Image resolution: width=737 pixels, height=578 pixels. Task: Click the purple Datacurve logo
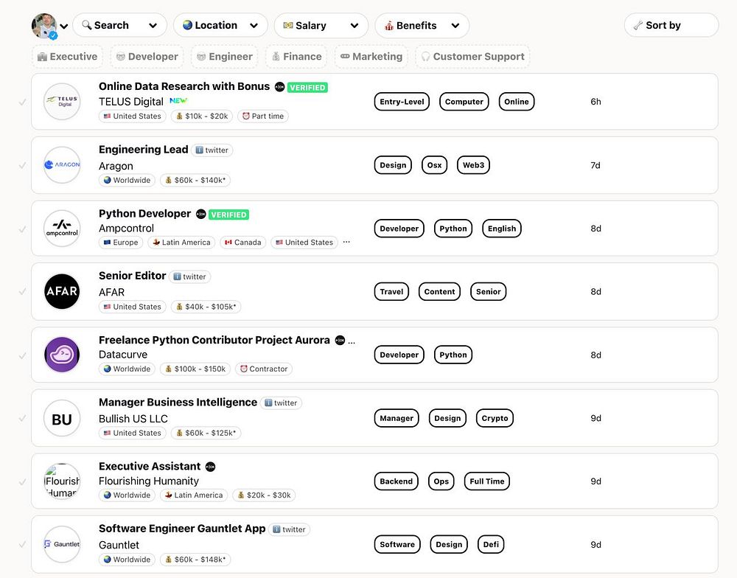point(62,355)
